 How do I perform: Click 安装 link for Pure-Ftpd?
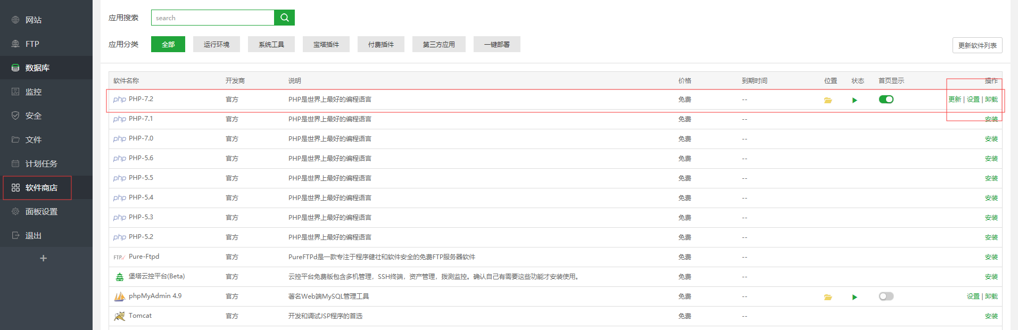pos(991,257)
